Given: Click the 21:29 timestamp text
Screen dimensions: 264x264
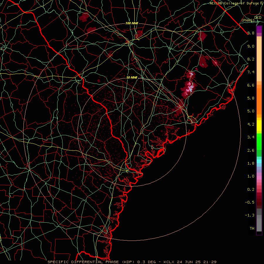Looking at the screenshot, I should click(210, 262).
